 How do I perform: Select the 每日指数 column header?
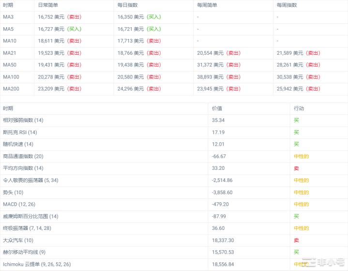[127, 5]
